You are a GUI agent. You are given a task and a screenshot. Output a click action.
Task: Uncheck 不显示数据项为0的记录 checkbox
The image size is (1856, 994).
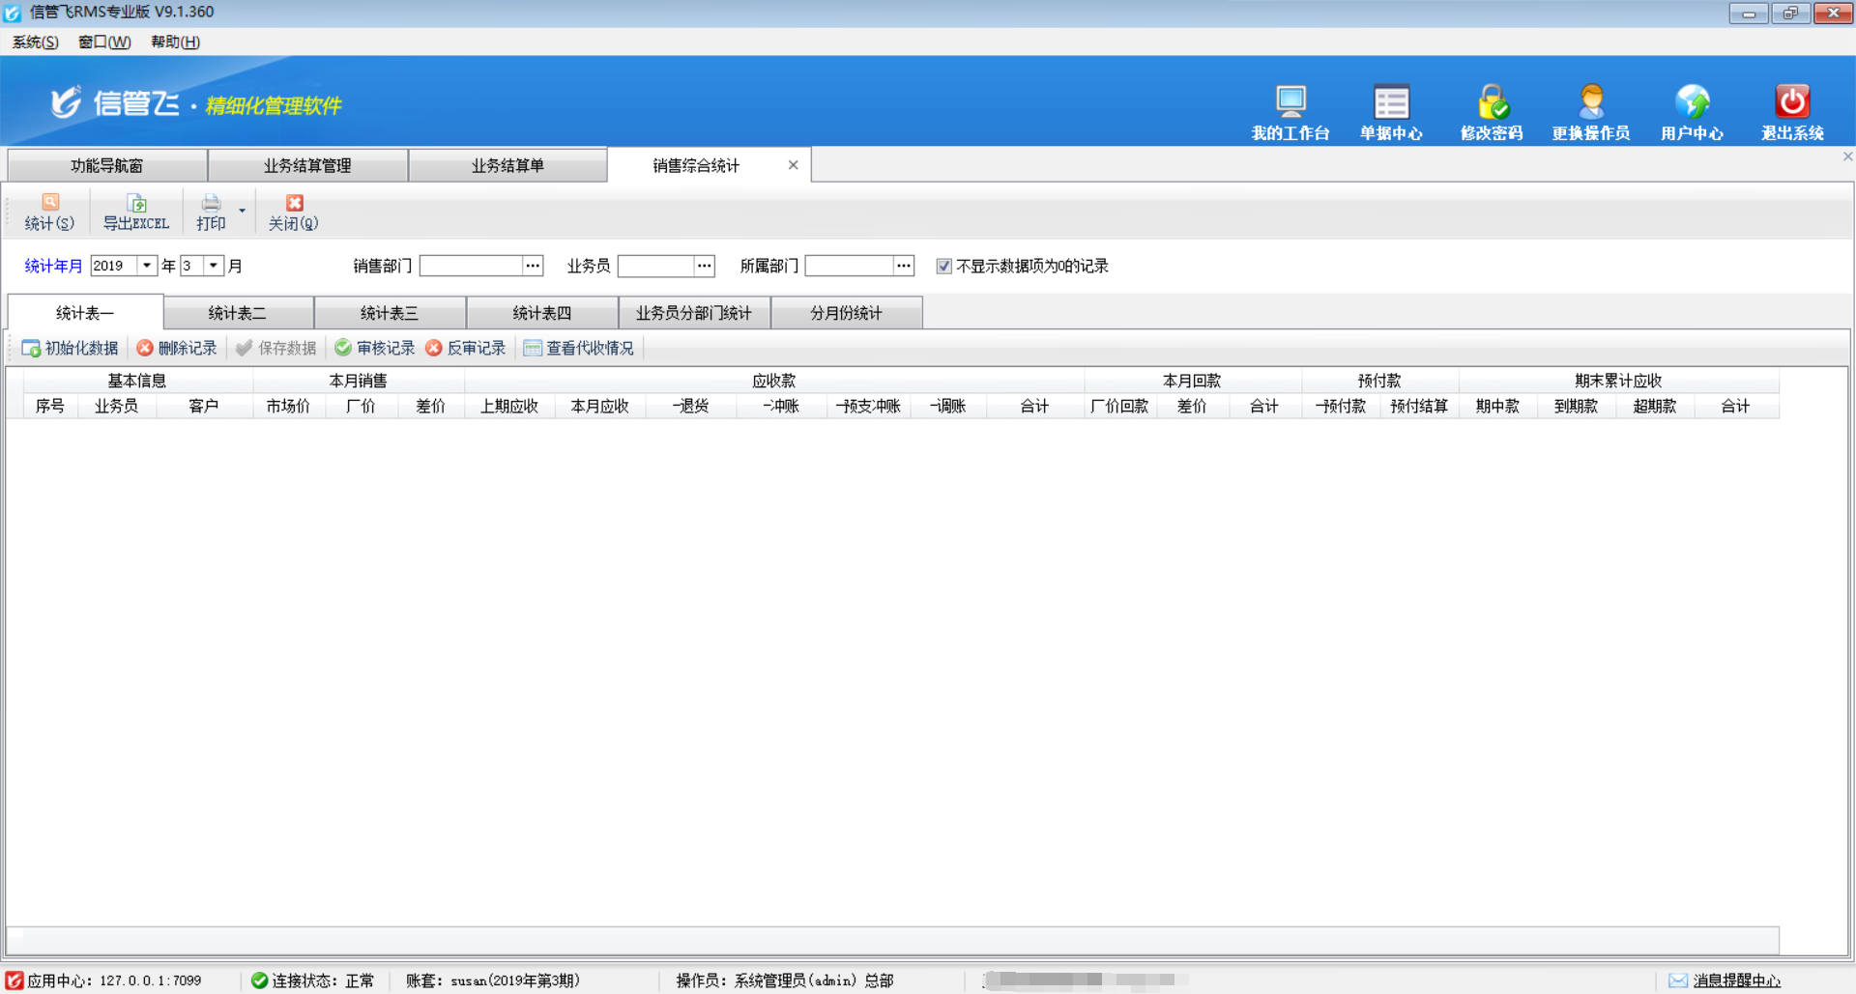[x=943, y=267]
